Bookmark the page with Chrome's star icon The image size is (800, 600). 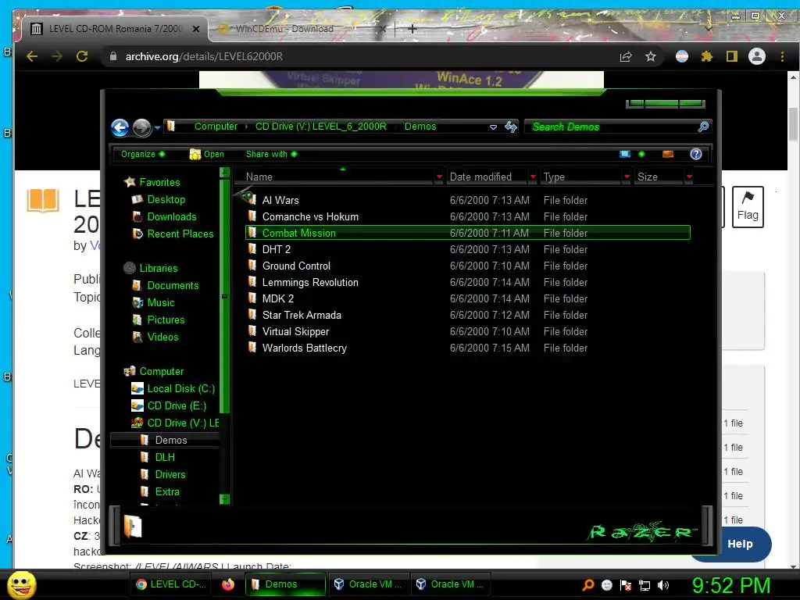[651, 56]
